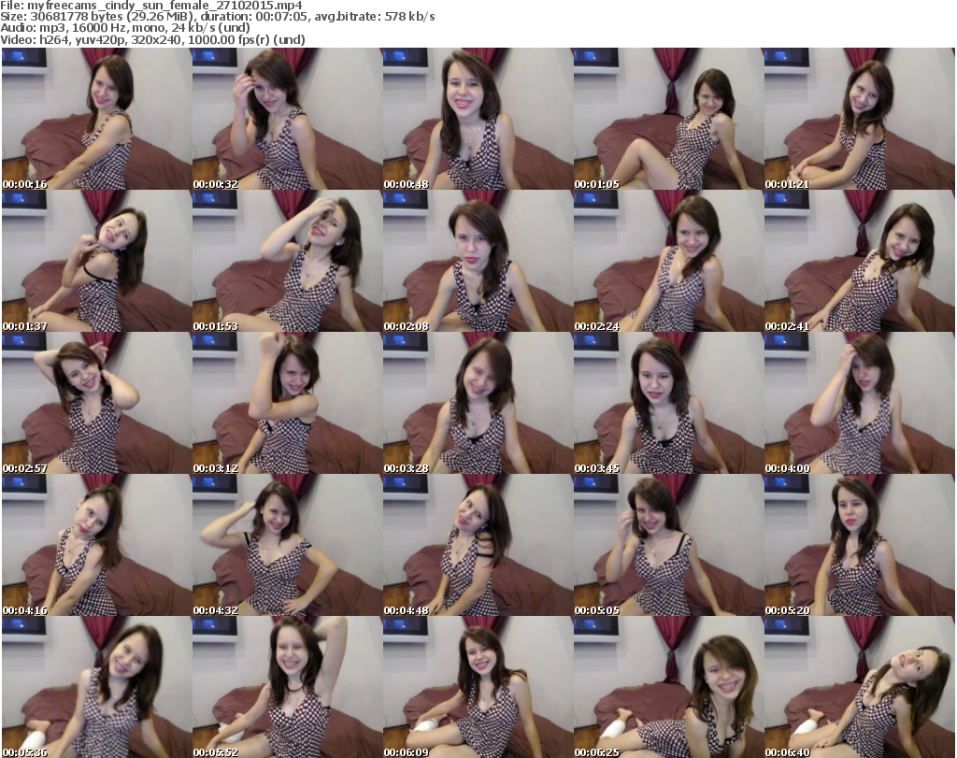This screenshot has height=758, width=957.
Task: Click the frame at 00:01:53
Action: click(x=288, y=261)
